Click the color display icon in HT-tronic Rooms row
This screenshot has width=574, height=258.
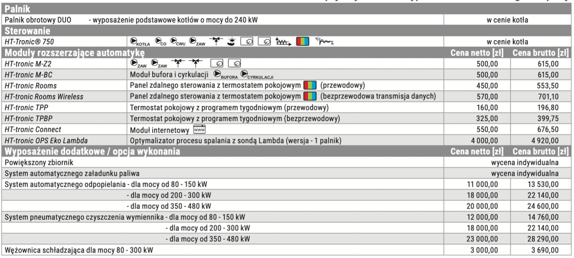[310, 86]
